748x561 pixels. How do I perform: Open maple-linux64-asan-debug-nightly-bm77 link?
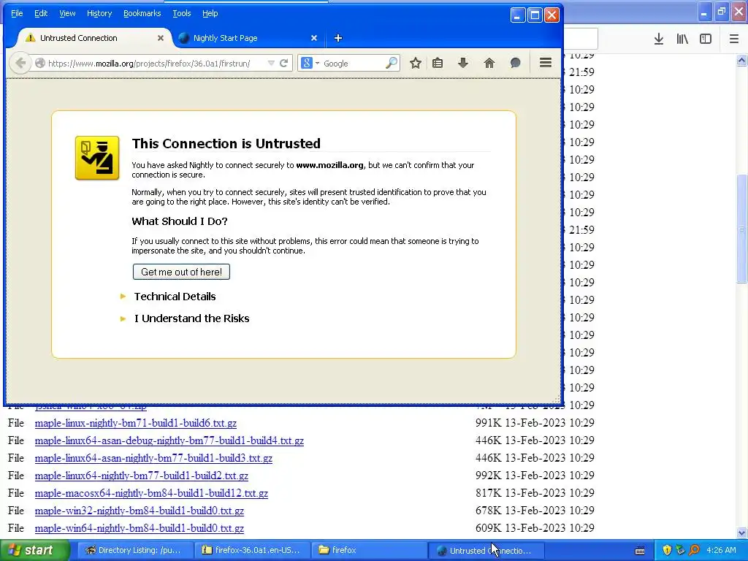point(169,440)
